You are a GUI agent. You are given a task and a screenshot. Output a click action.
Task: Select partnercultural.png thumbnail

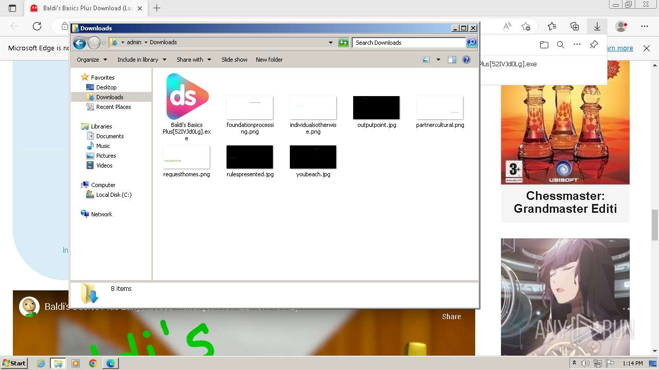[x=440, y=112]
